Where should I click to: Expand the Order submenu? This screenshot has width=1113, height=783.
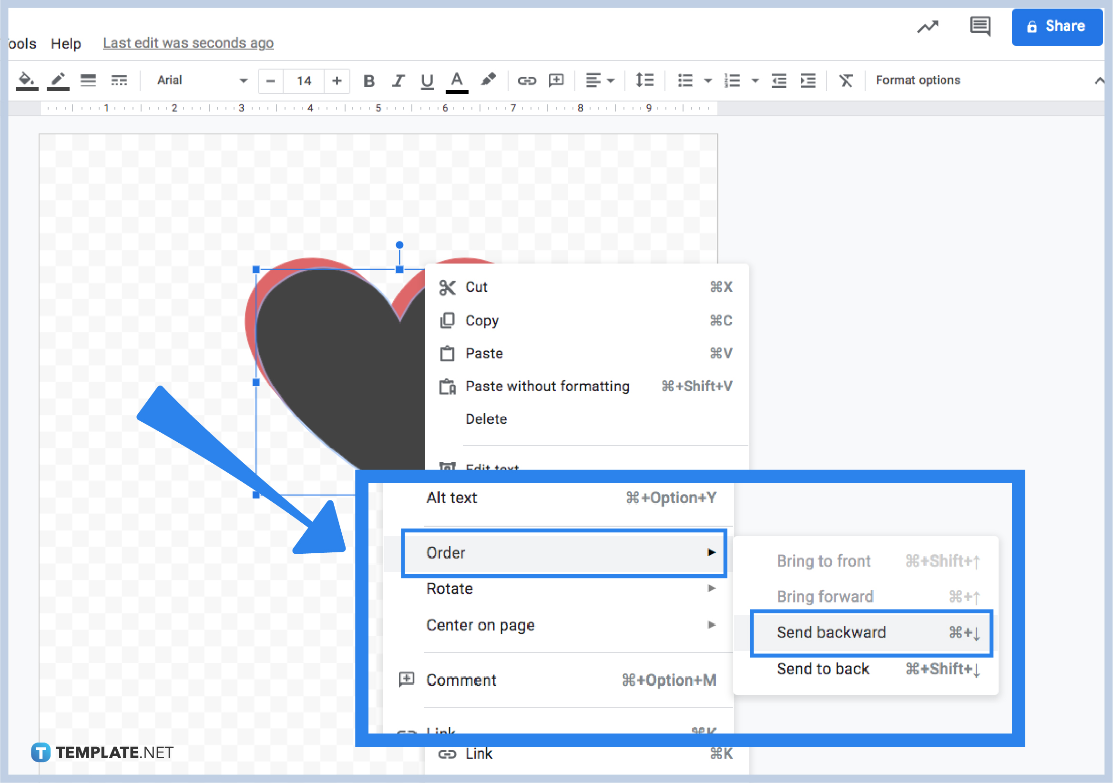click(564, 553)
